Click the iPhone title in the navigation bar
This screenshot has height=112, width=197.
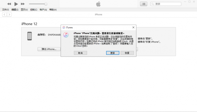(98, 14)
